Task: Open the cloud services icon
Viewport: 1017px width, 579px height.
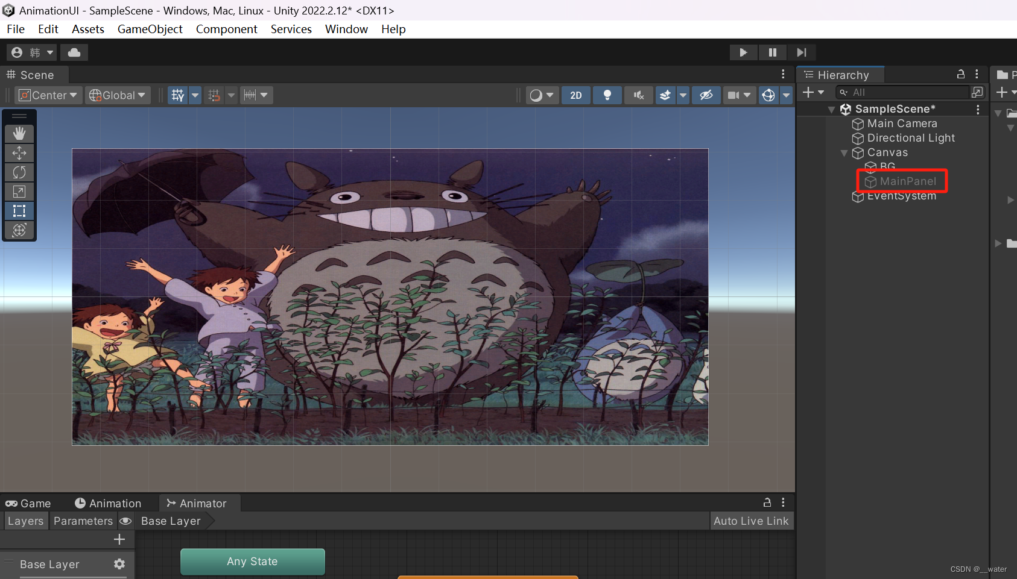Action: pyautogui.click(x=74, y=52)
